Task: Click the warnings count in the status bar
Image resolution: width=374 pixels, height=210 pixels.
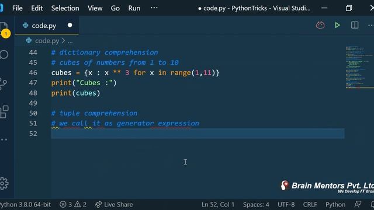Action: tap(81, 205)
